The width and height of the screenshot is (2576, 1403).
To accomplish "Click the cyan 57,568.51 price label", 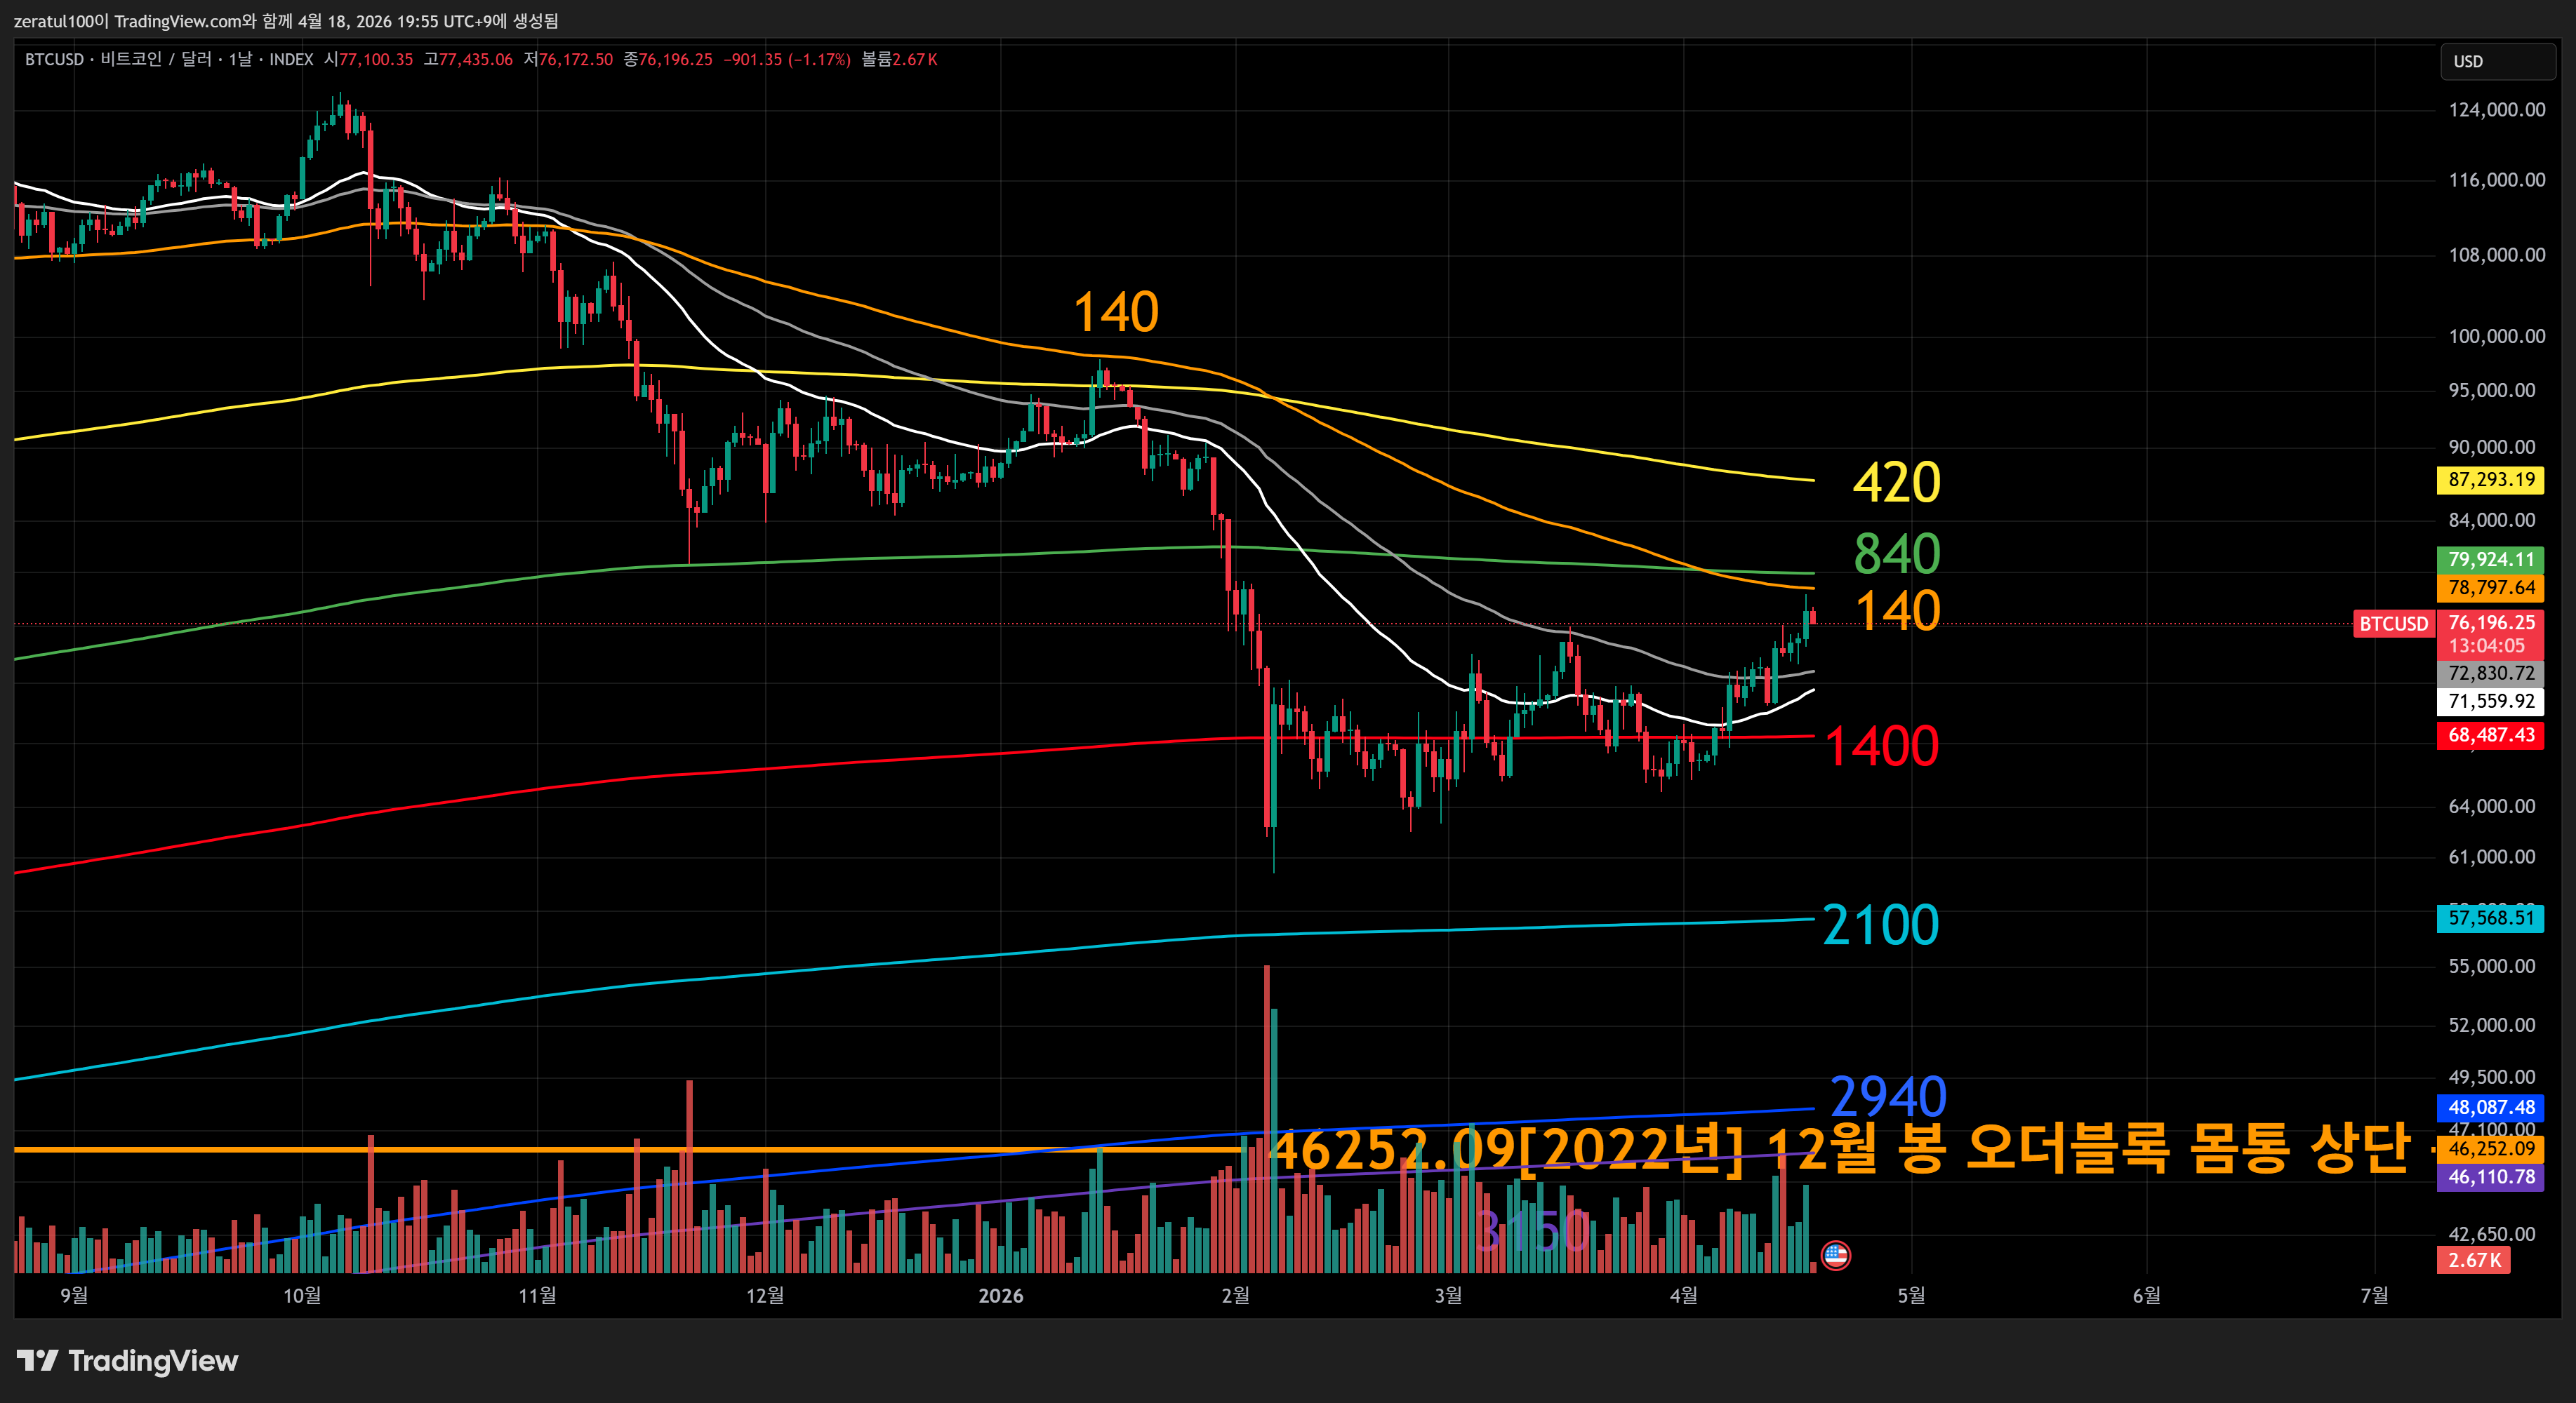I will coord(2490,918).
